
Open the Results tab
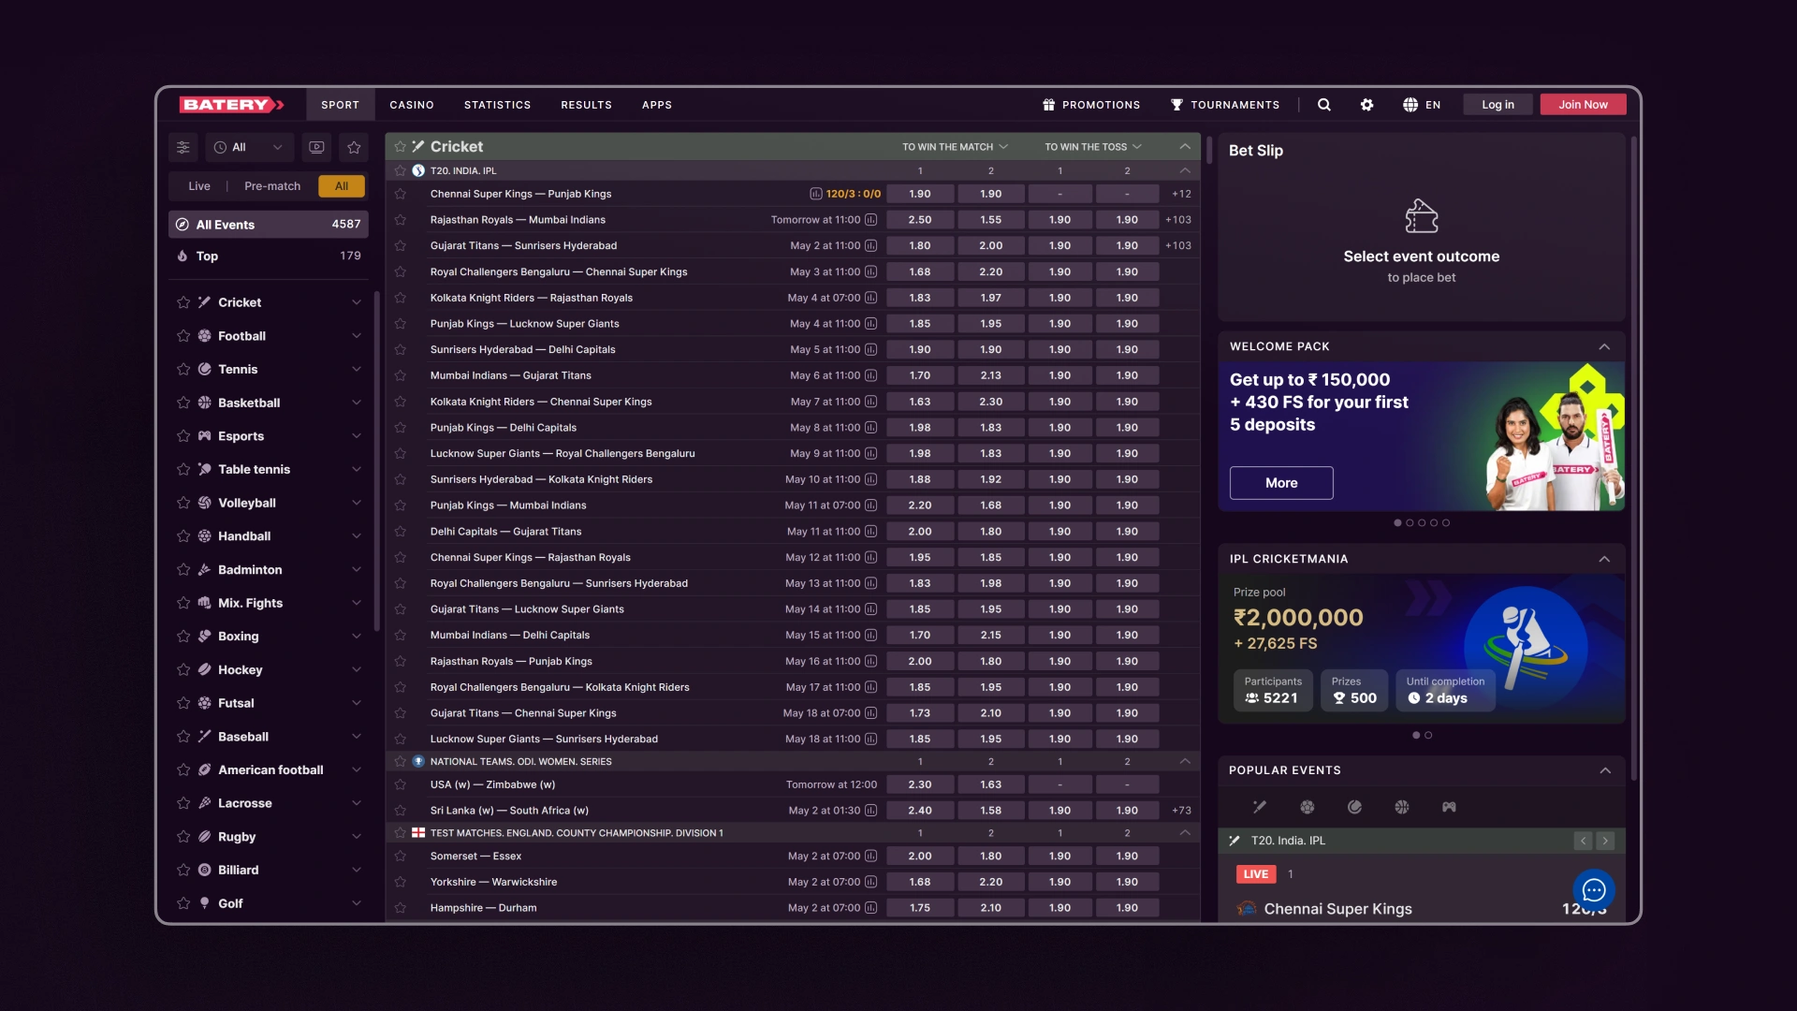(586, 105)
